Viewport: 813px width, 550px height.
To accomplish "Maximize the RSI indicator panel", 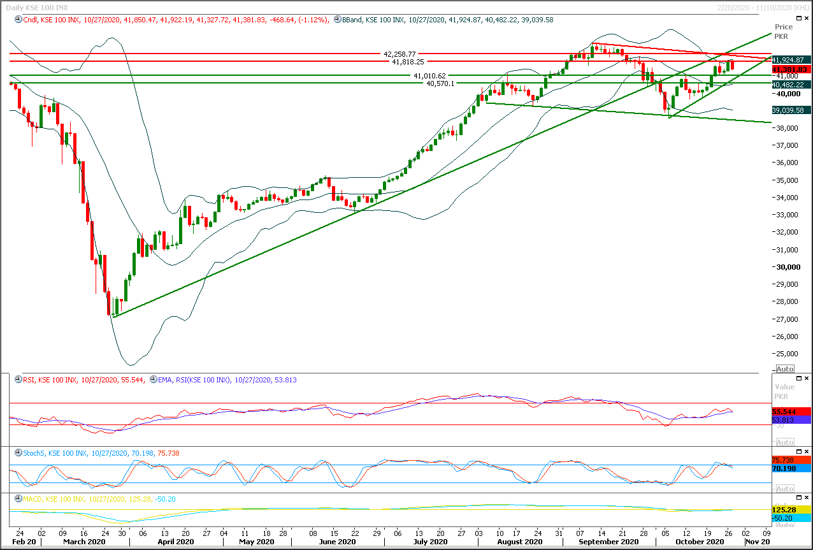I will point(798,378).
